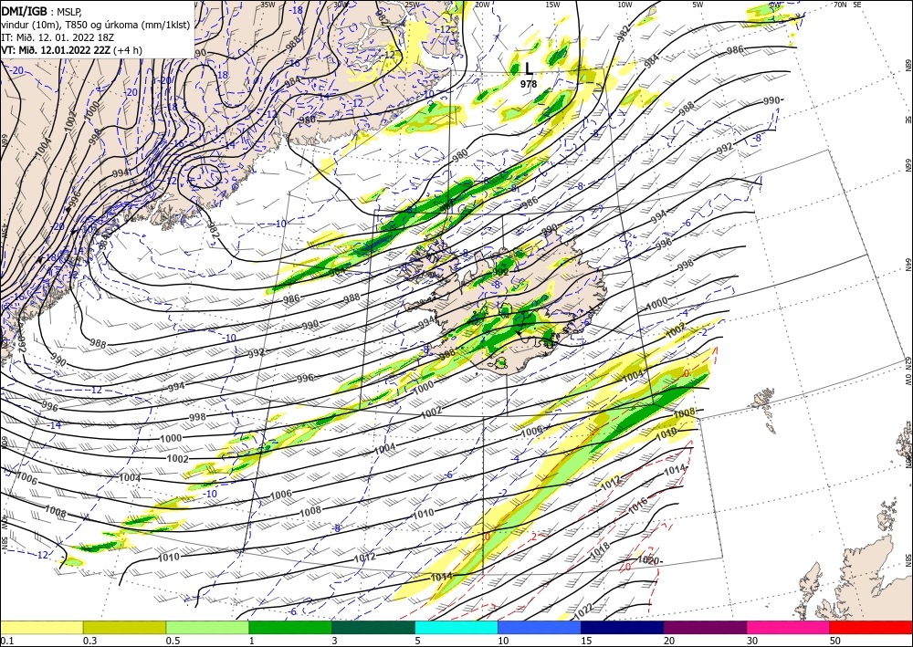Viewport: 913px width, 647px height.
Task: Click the yellow 0.1–0.3 legend swatch
Action: pos(41,627)
